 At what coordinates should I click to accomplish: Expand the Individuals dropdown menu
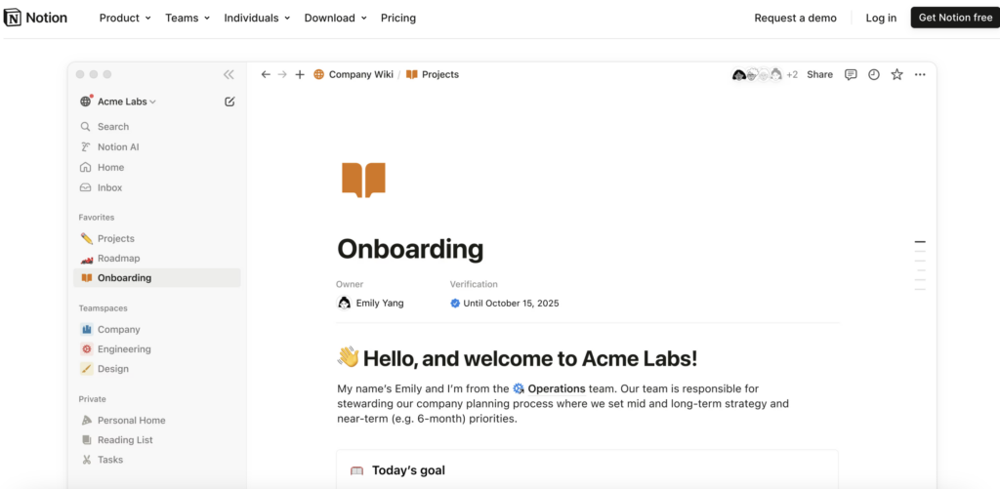point(257,18)
